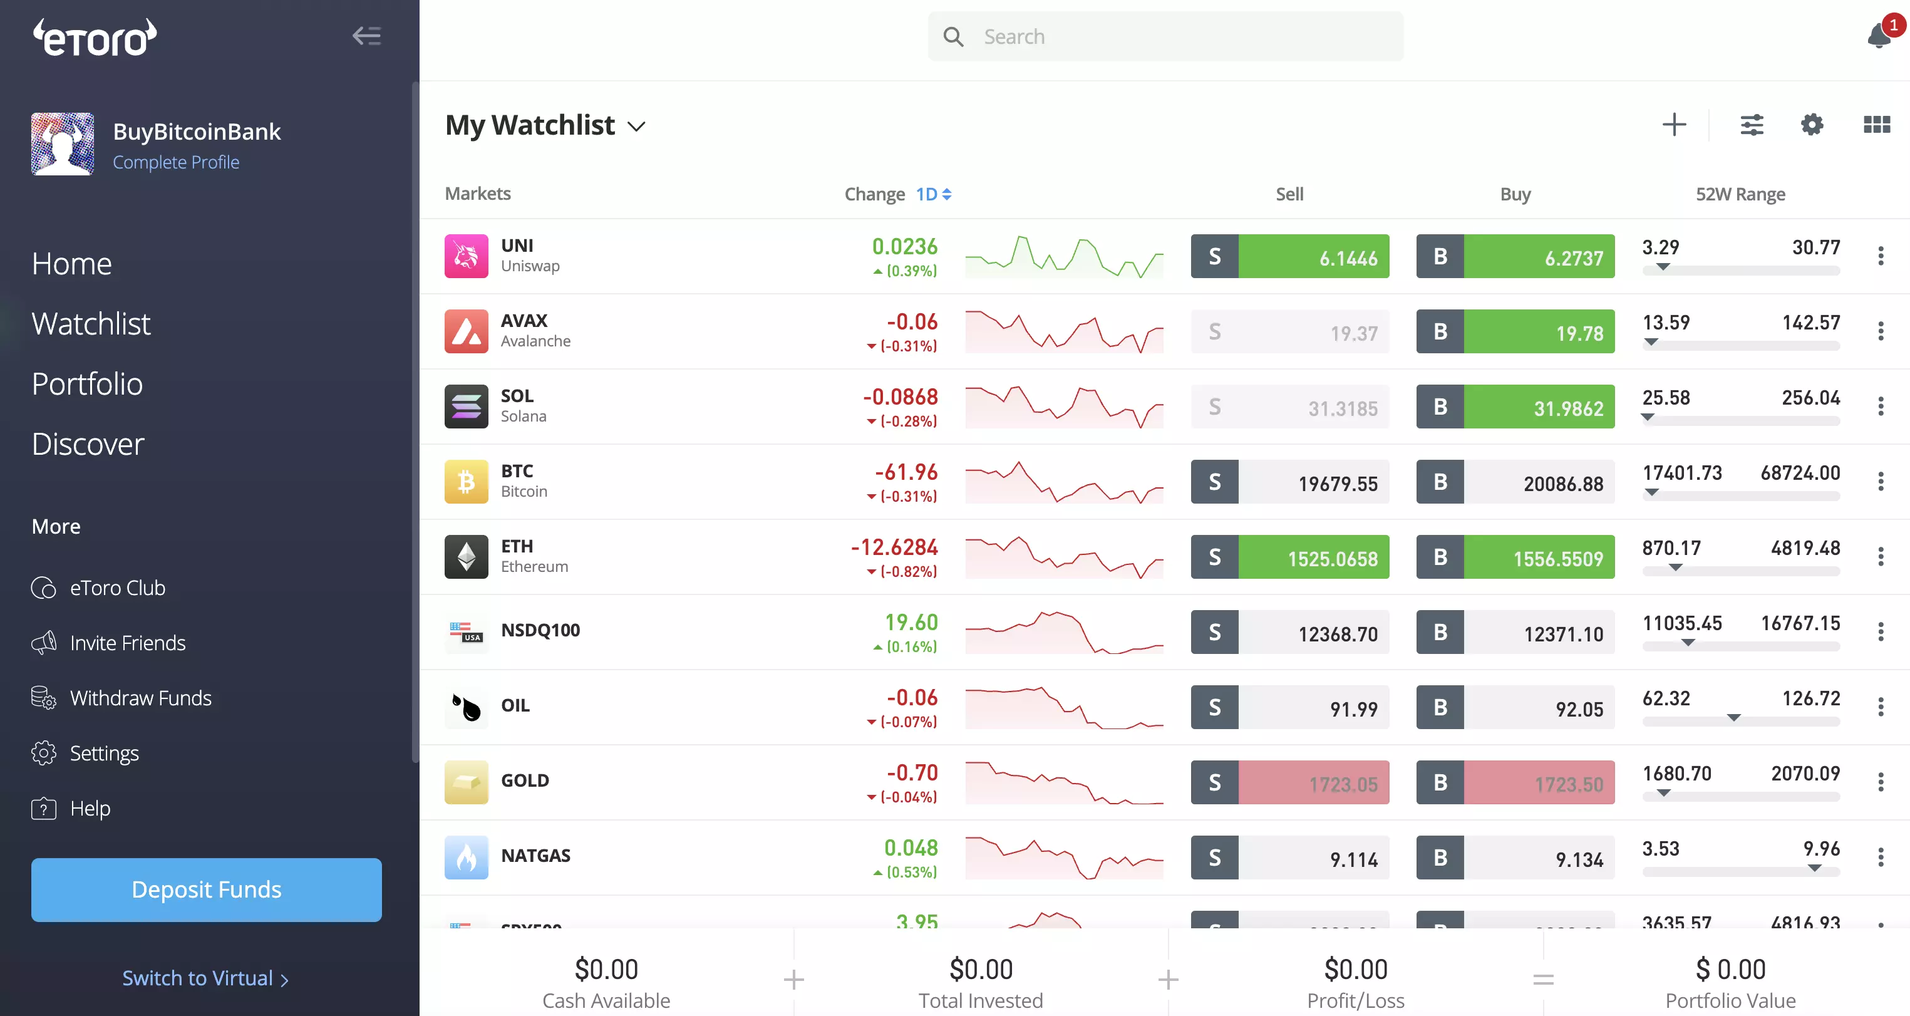Open Watchlist in the sidebar
Image resolution: width=1910 pixels, height=1016 pixels.
[x=91, y=324]
